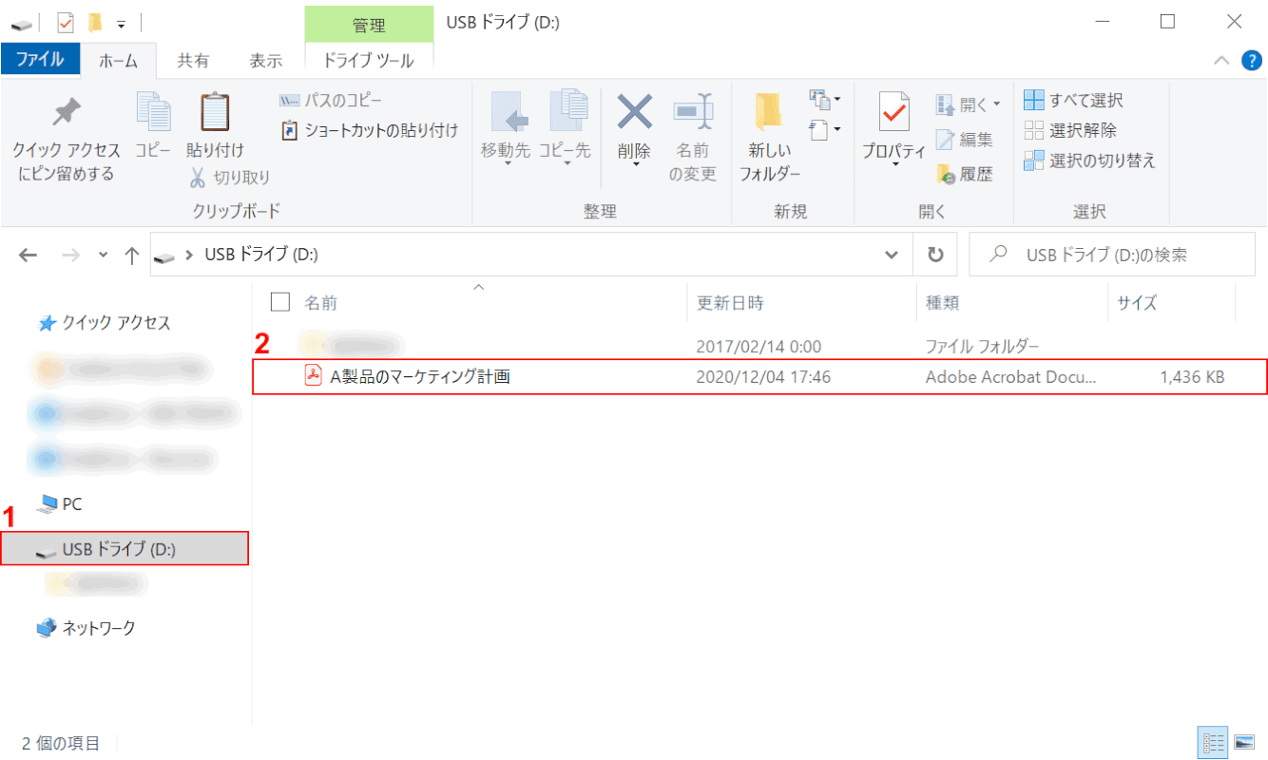Pin to Quick Access icon
The width and height of the screenshot is (1268, 760).
tap(66, 114)
